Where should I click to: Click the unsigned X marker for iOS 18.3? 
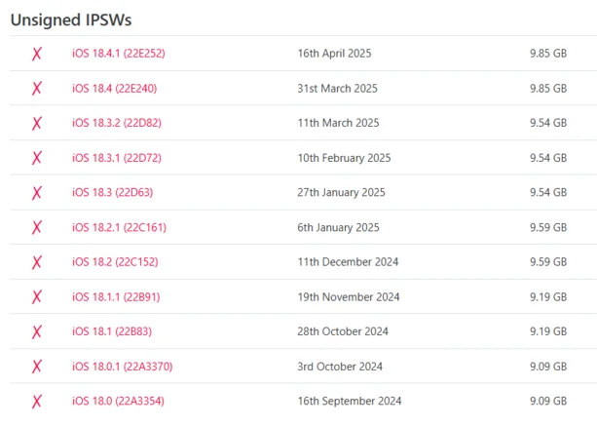[37, 193]
